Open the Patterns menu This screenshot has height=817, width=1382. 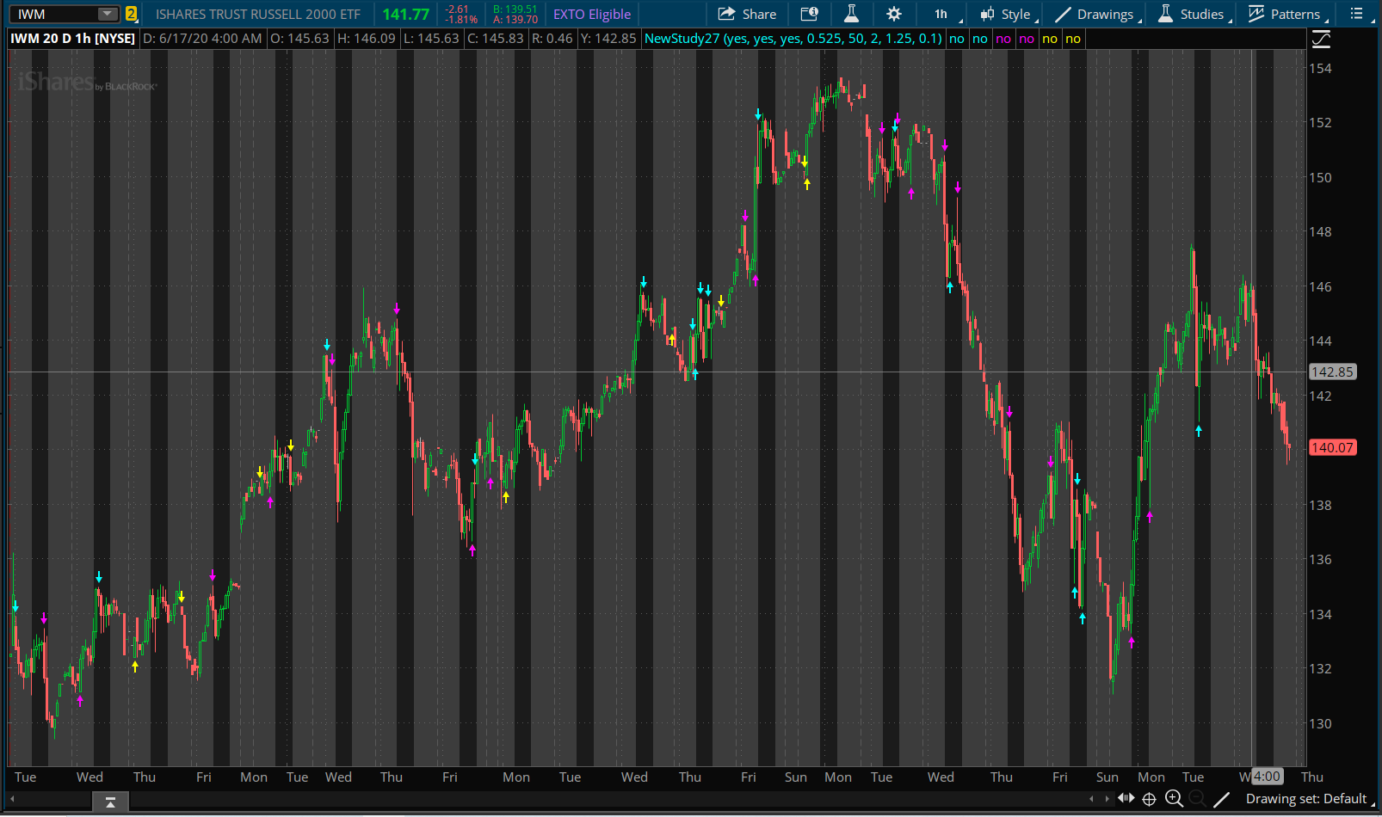click(1288, 14)
